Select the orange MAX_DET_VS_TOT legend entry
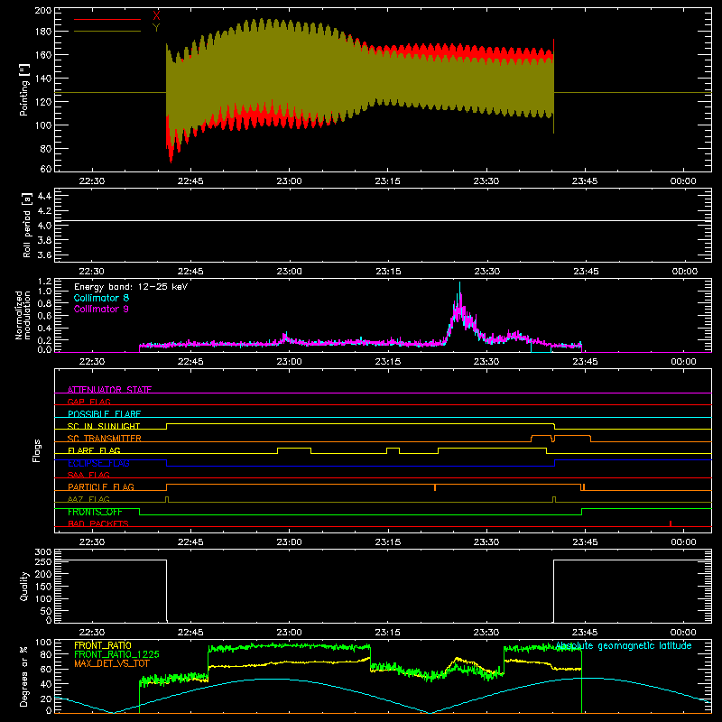The image size is (722, 722). coord(111,663)
